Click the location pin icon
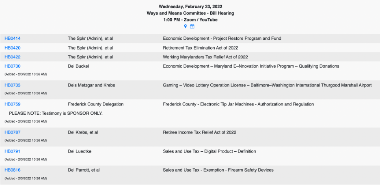 (186, 26)
